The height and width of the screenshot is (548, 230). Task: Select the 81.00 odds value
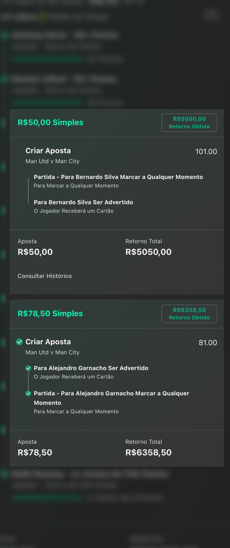click(x=208, y=342)
